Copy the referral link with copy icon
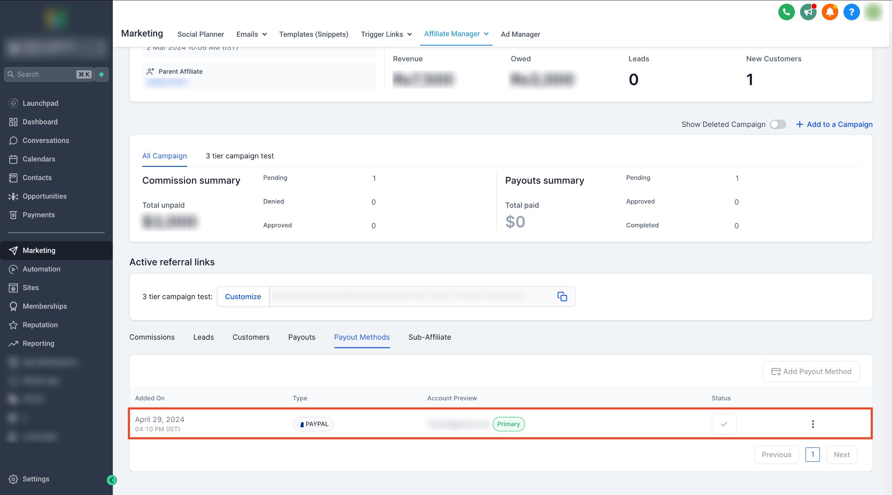The height and width of the screenshot is (495, 892). [x=562, y=297]
